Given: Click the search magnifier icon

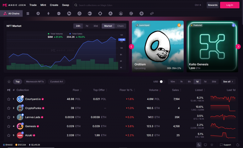Looking at the screenshot, I should point(76,5).
